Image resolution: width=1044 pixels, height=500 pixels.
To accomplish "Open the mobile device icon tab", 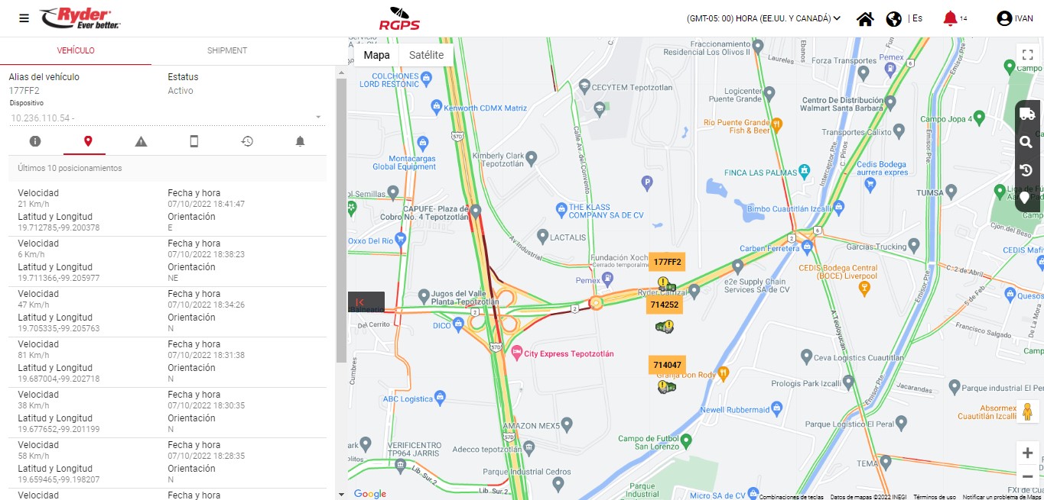I will [x=194, y=141].
